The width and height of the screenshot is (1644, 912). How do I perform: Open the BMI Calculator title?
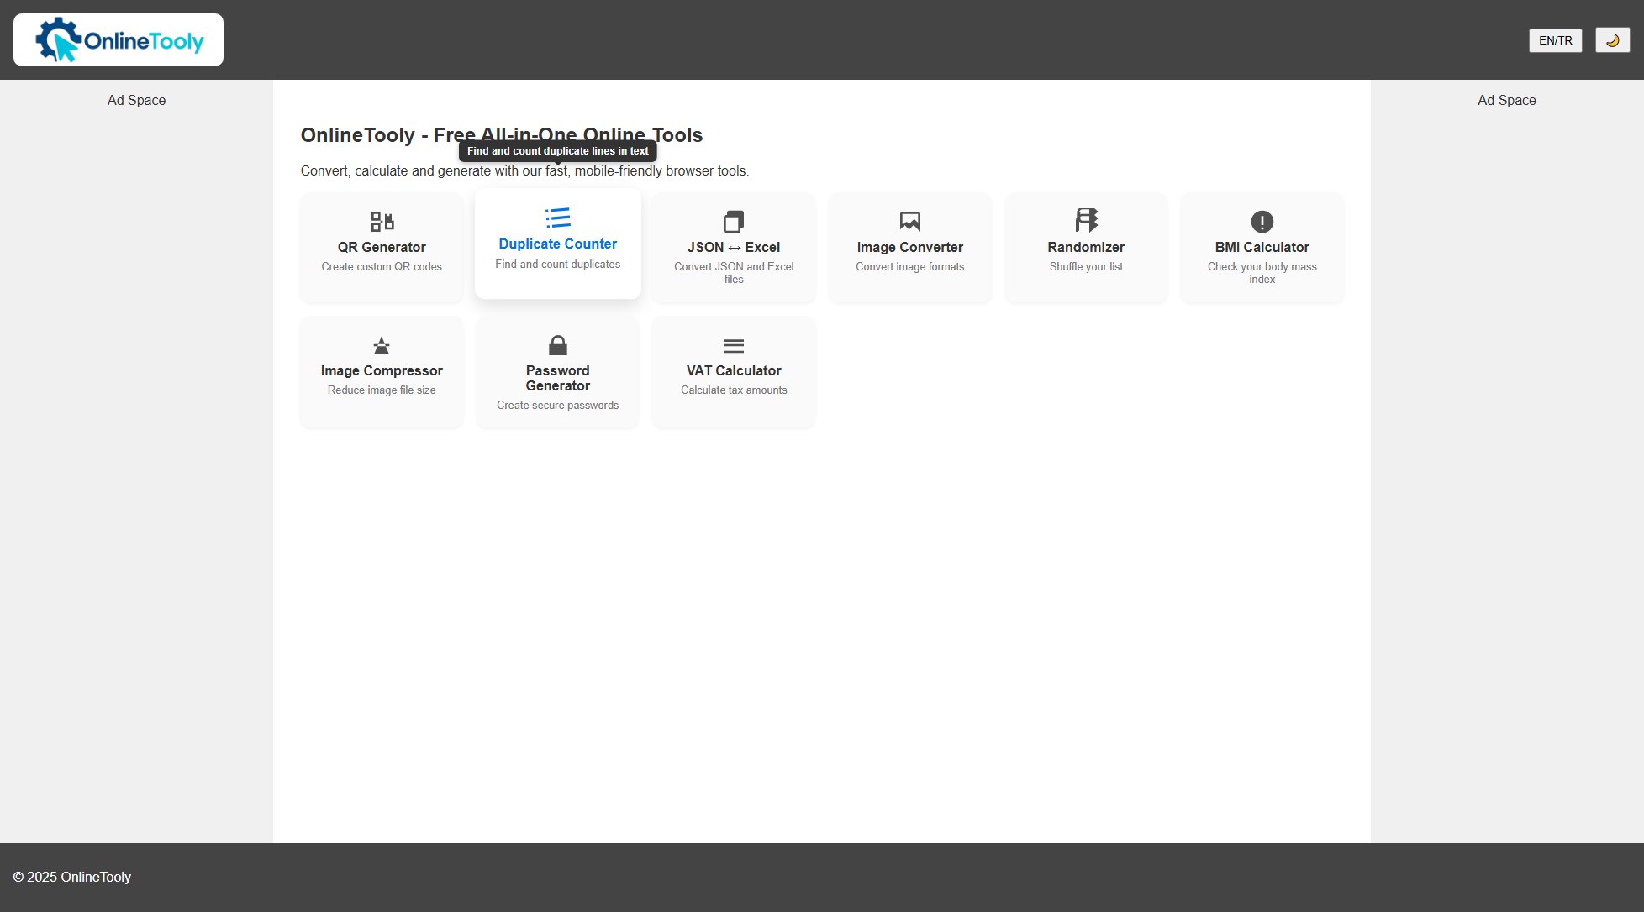click(x=1262, y=247)
